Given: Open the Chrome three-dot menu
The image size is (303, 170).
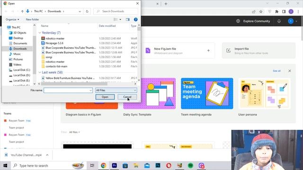Looking at the screenshot, I should pos(298,11).
